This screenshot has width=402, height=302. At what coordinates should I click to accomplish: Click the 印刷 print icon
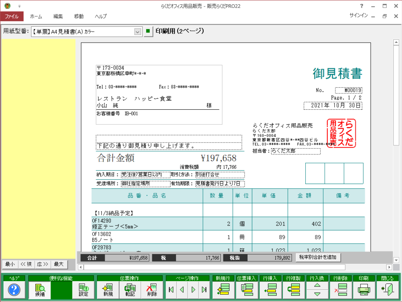click(364, 289)
